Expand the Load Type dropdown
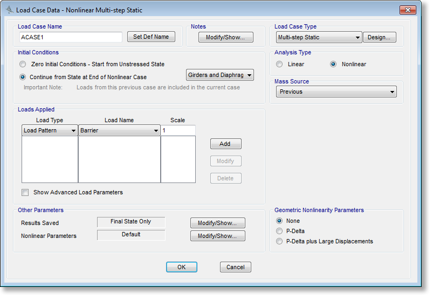 point(50,130)
